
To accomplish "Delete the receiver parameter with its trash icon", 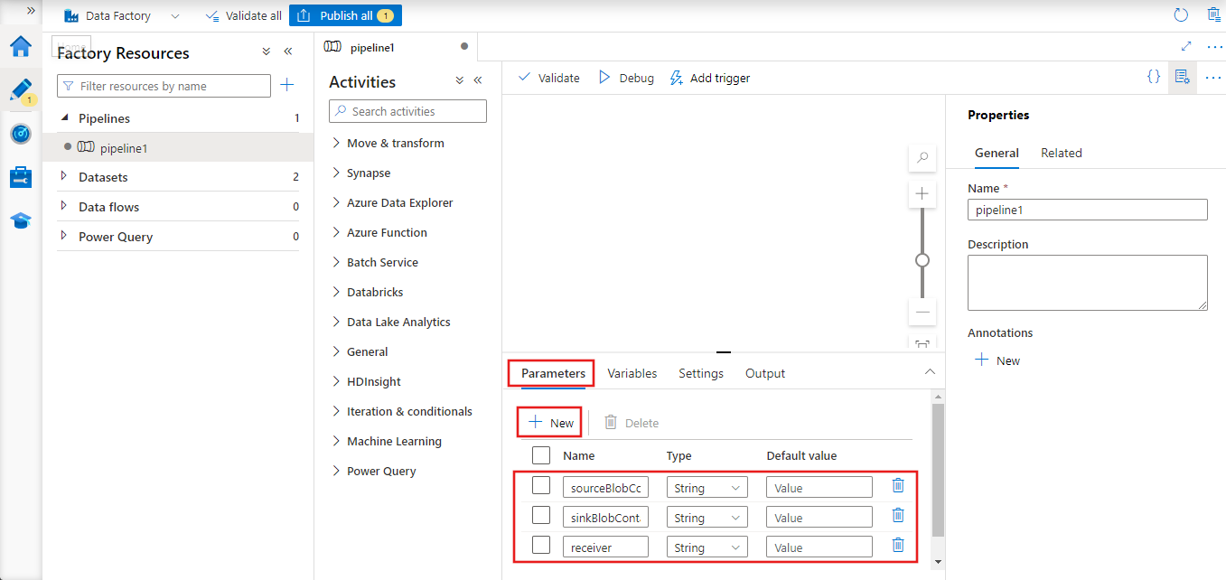I will click(x=897, y=545).
